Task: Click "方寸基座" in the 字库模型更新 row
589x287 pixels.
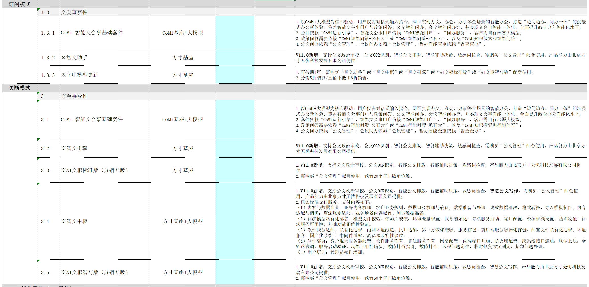Action: click(x=183, y=75)
